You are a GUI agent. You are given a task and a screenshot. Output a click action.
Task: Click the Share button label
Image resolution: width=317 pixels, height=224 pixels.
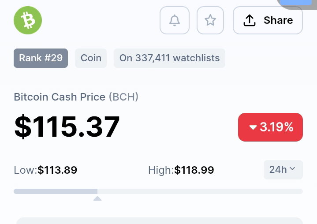coord(278,20)
